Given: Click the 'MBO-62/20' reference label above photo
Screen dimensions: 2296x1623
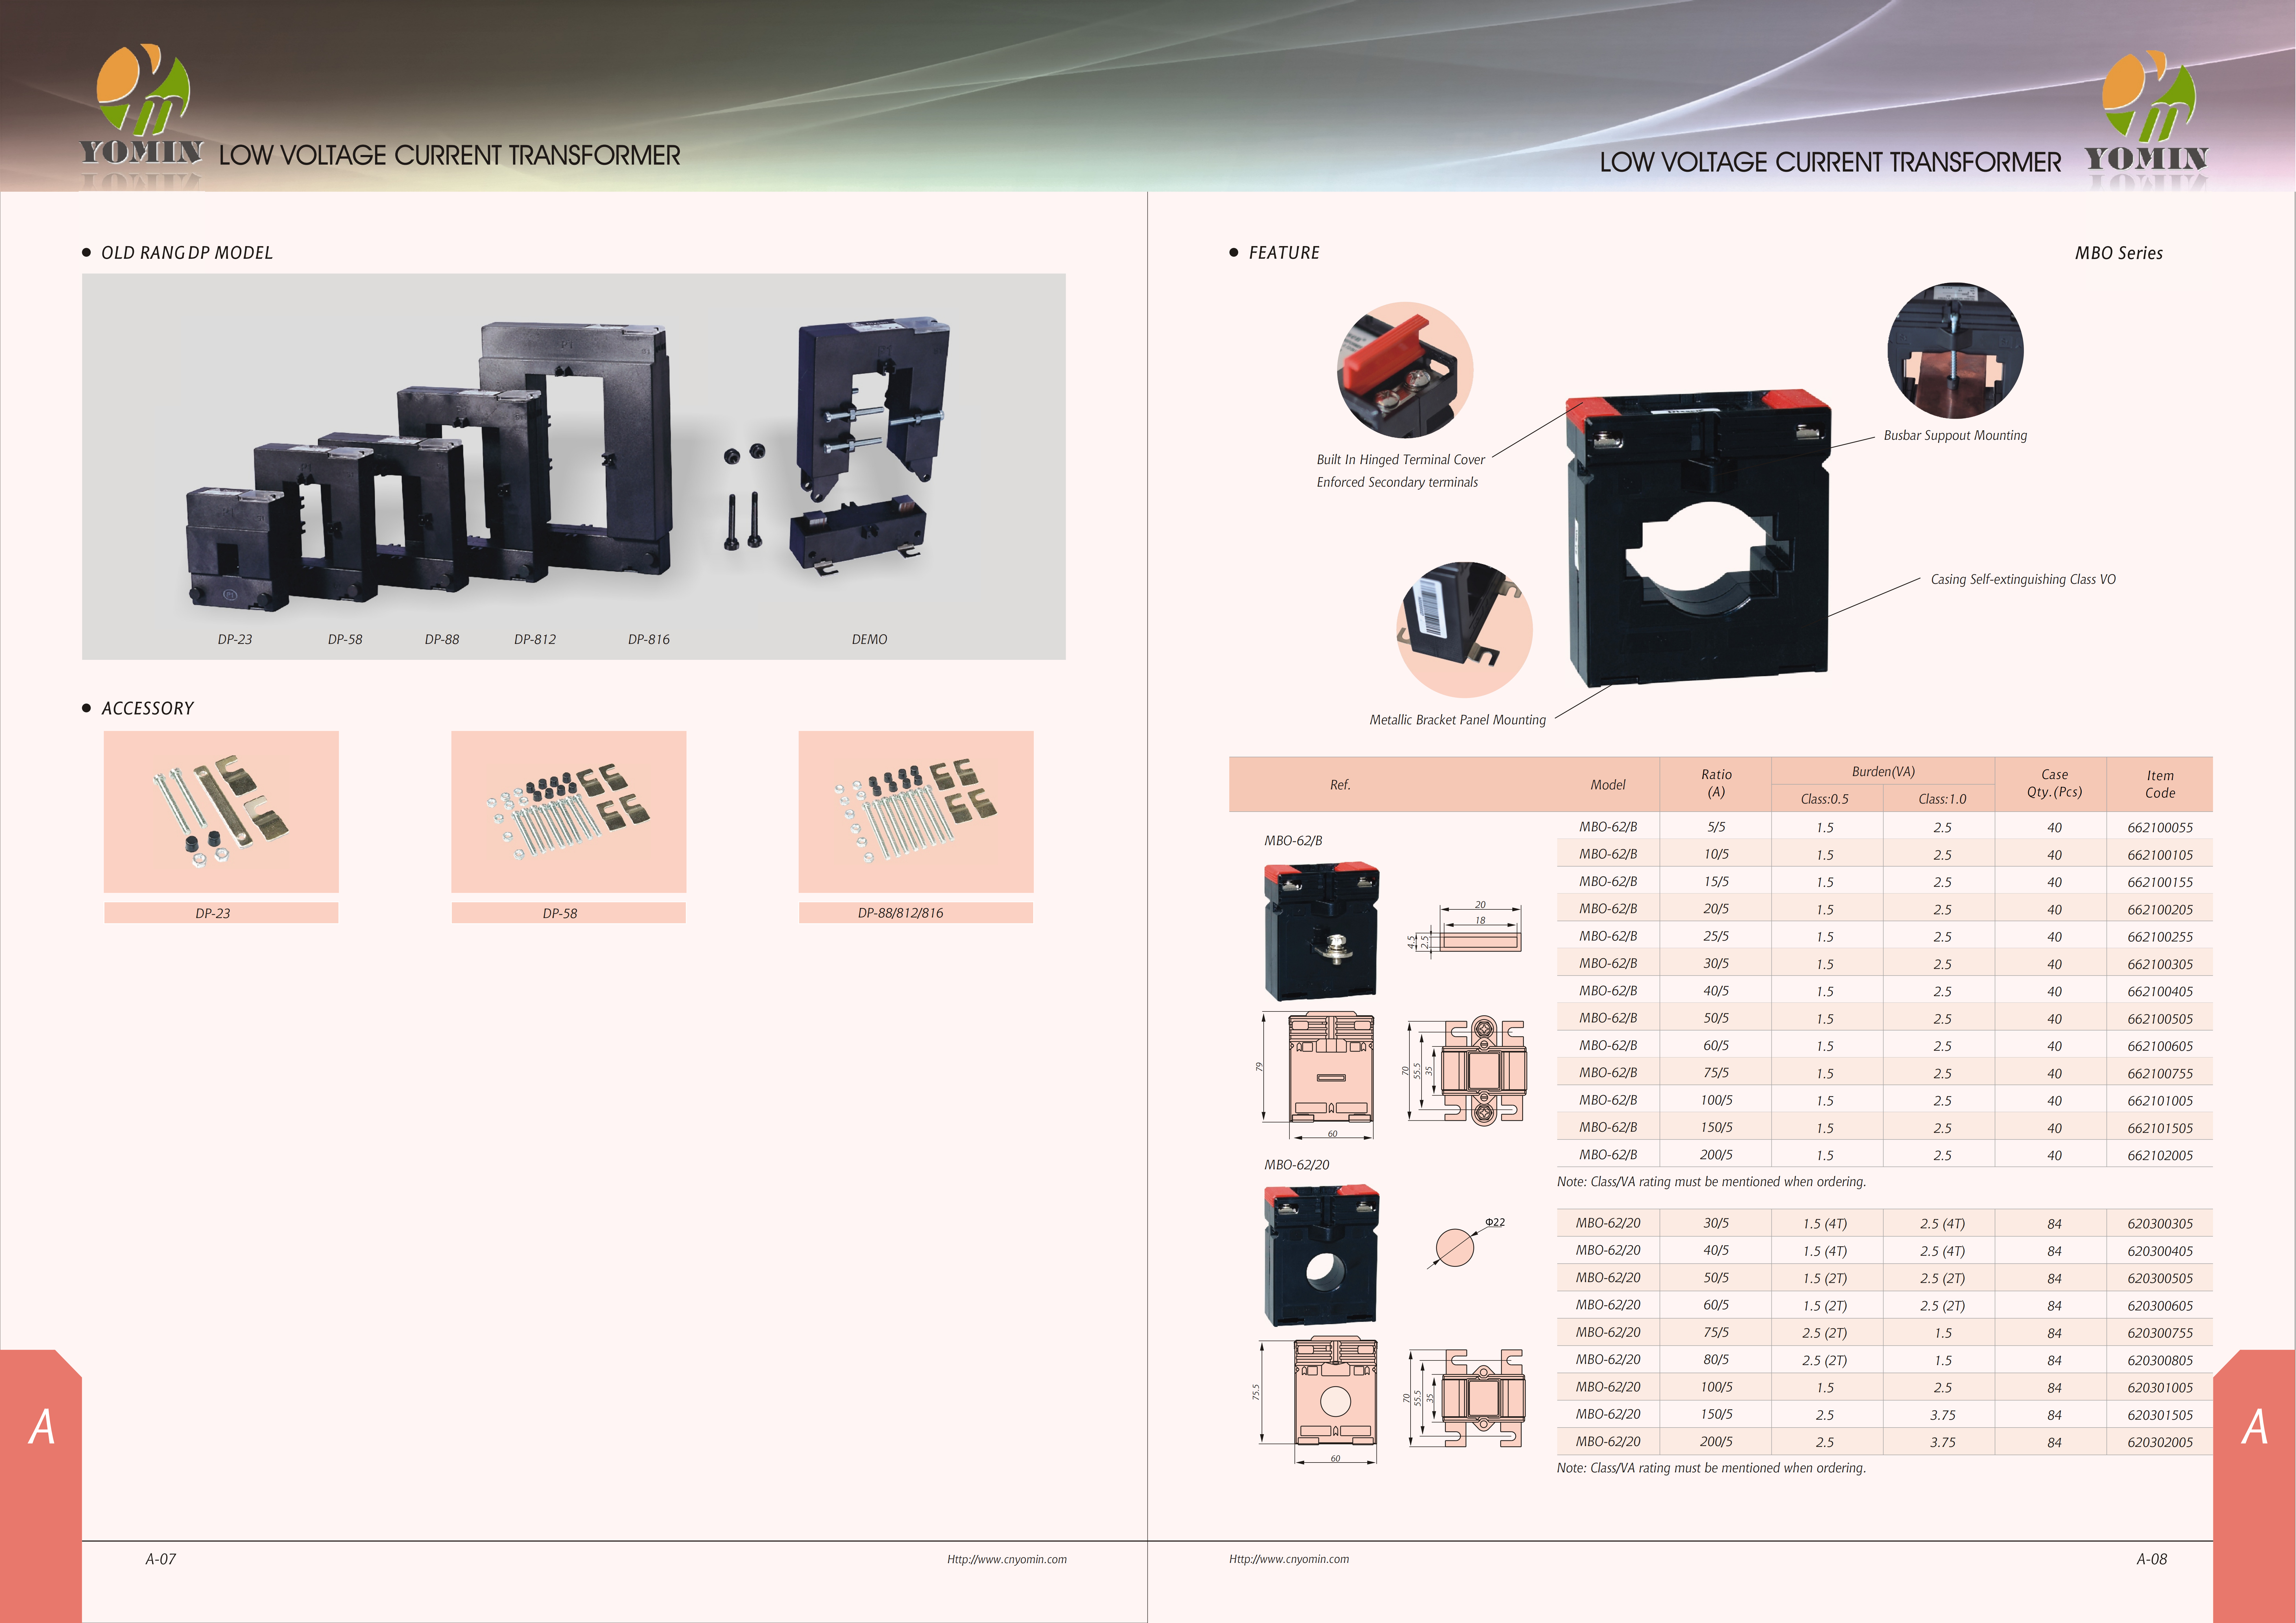Looking at the screenshot, I should tap(1297, 1165).
